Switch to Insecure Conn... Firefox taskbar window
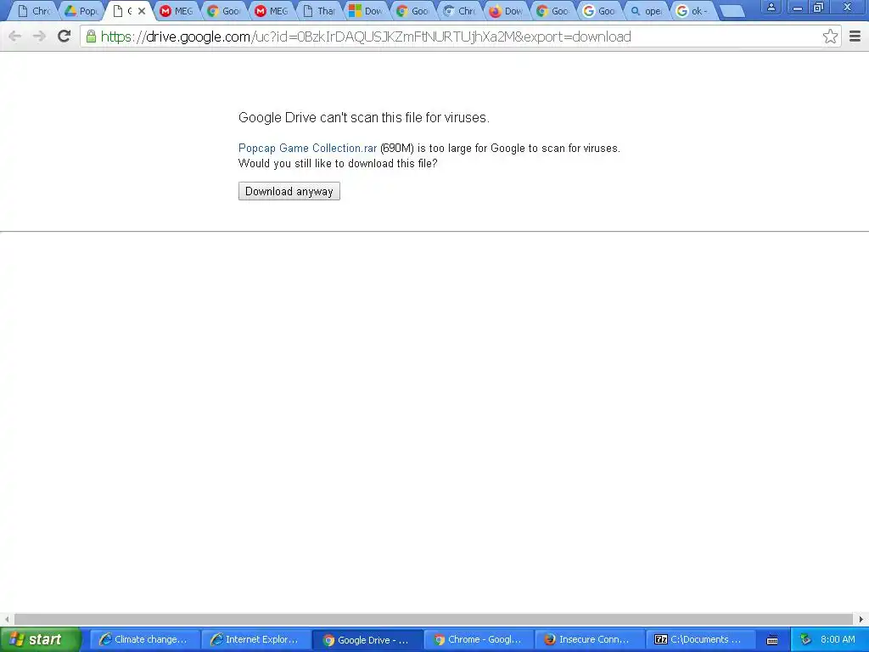This screenshot has width=869, height=652. (x=590, y=639)
